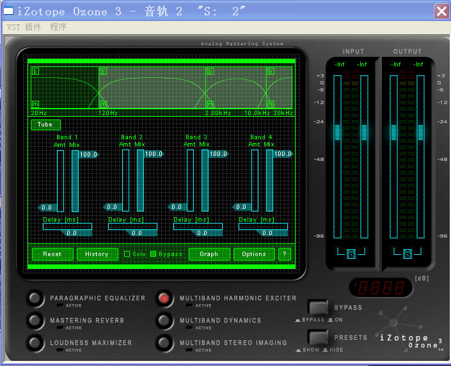Image resolution: width=451 pixels, height=366 pixels.
Task: Close the iZotope Ozone 3 window
Action: click(x=441, y=11)
